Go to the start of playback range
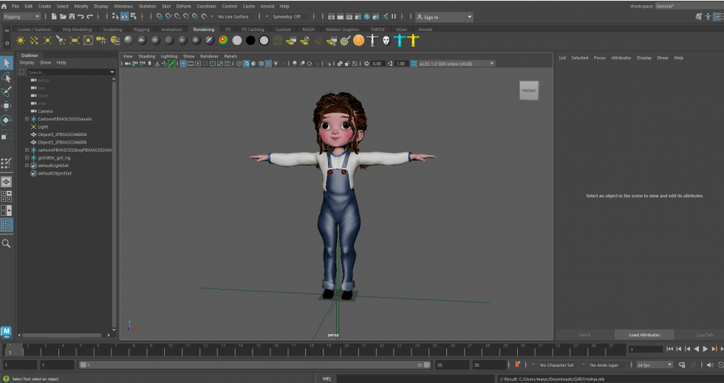This screenshot has width=724, height=383. (x=670, y=349)
